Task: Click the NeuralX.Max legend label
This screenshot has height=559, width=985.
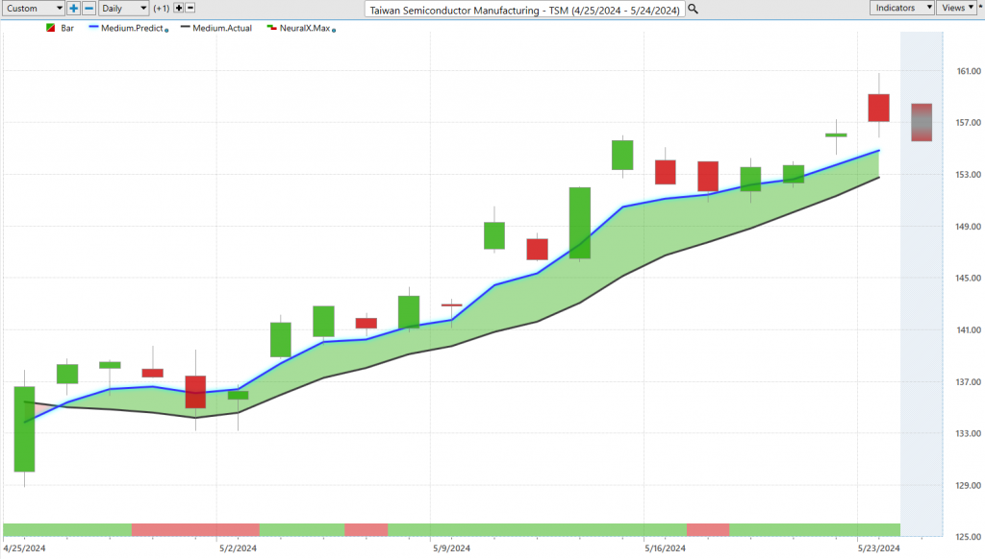Action: coord(302,29)
